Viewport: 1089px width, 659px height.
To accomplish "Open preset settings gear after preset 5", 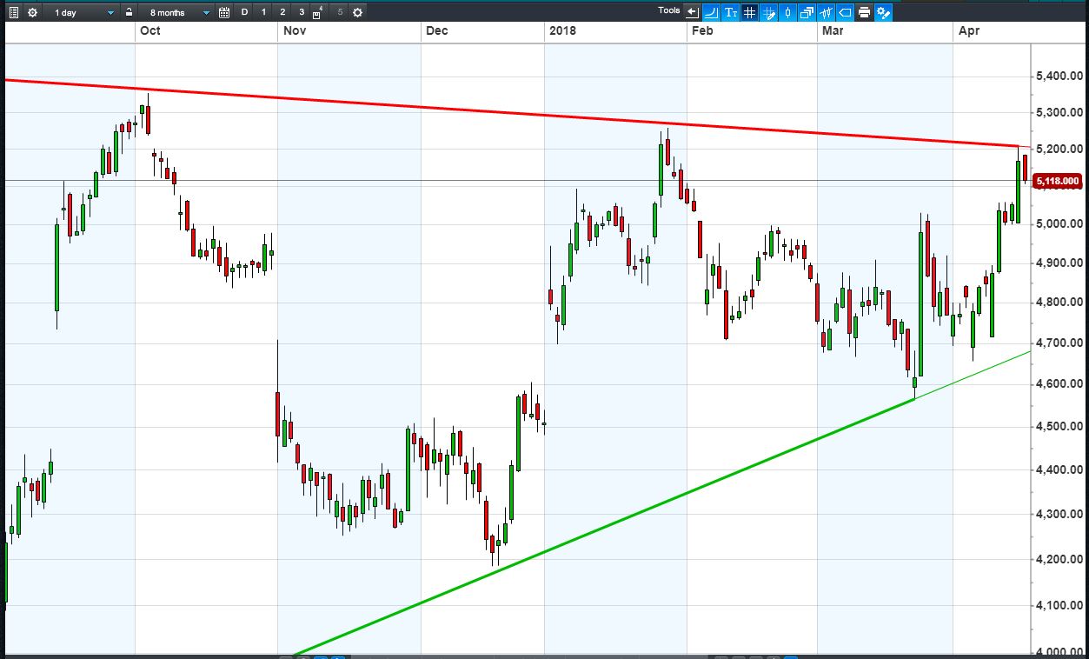I will pyautogui.click(x=357, y=12).
